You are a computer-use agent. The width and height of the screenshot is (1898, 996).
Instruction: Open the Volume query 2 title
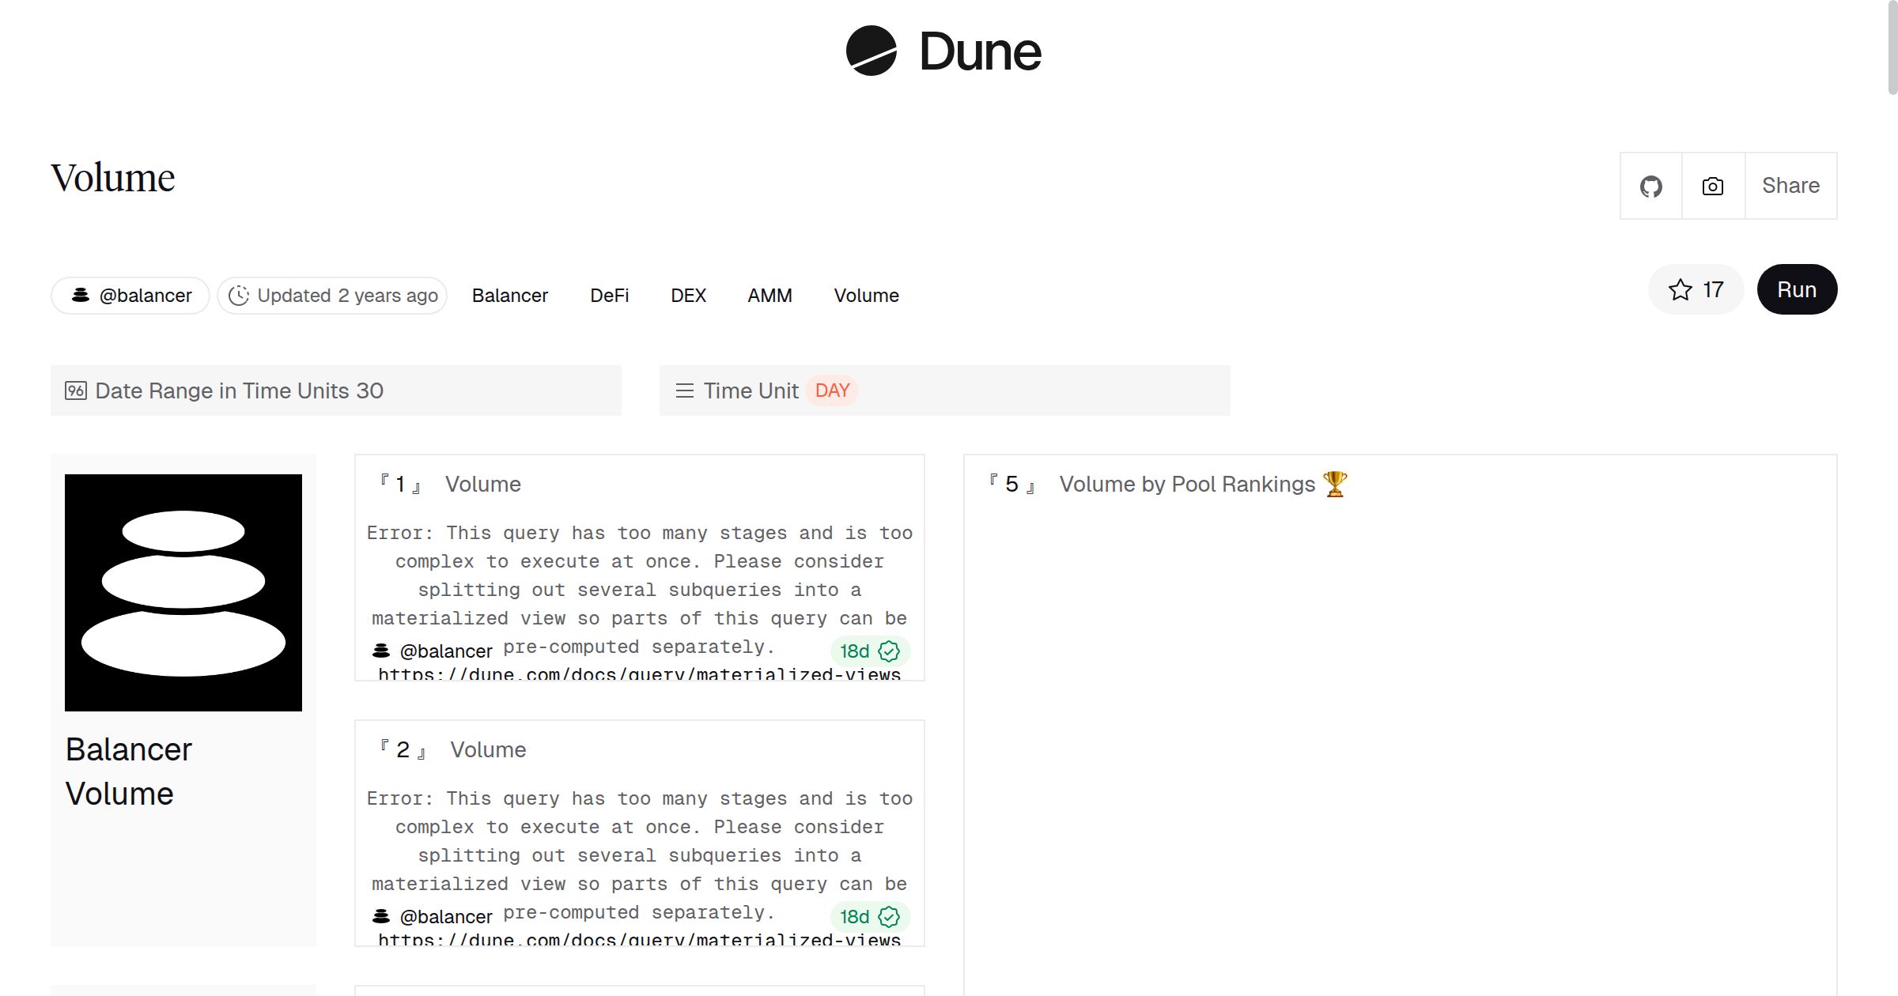point(488,749)
